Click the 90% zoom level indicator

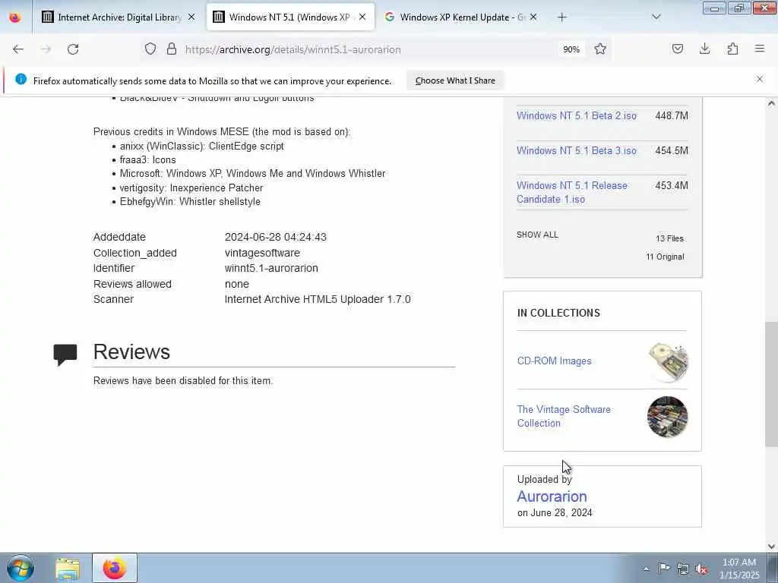click(571, 49)
